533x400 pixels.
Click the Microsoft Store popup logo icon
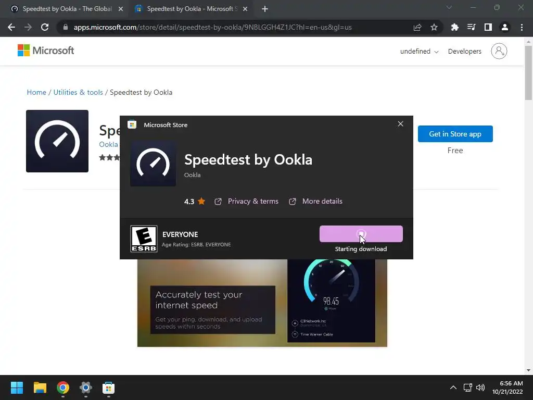point(132,124)
